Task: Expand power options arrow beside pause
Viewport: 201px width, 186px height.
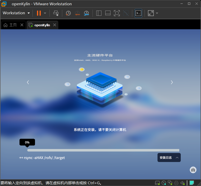Action: click(45, 13)
